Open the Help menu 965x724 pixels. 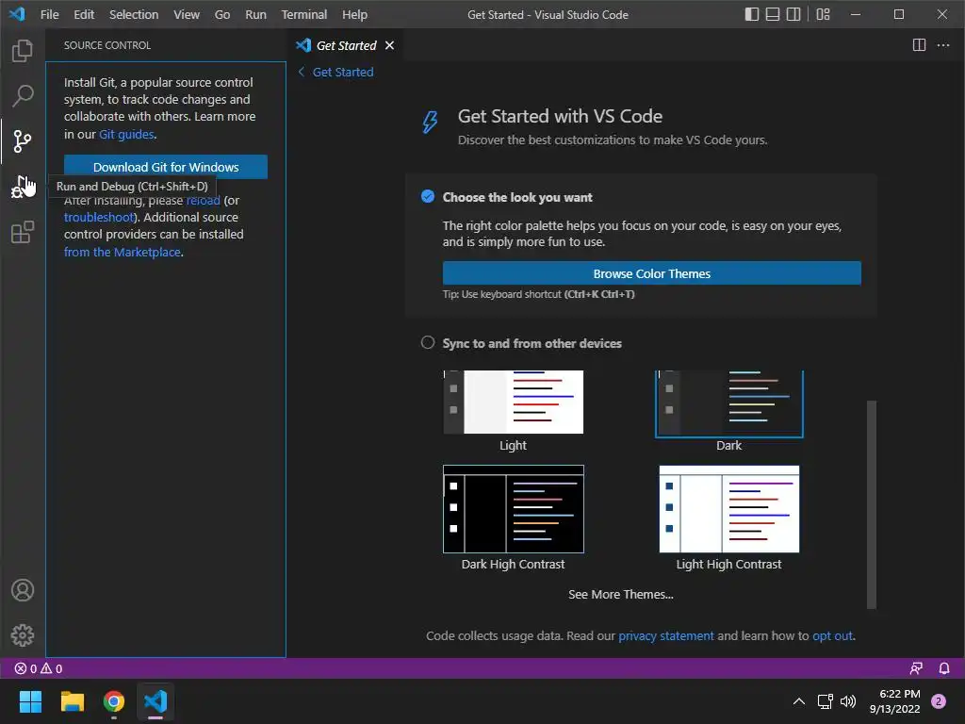(354, 14)
